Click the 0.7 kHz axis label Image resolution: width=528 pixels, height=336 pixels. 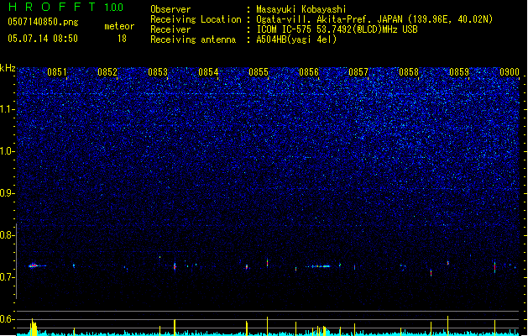pyautogui.click(x=8, y=277)
